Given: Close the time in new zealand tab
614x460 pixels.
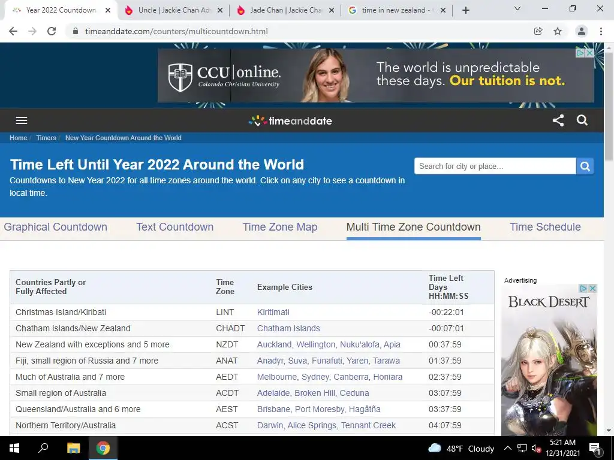Looking at the screenshot, I should 443,11.
